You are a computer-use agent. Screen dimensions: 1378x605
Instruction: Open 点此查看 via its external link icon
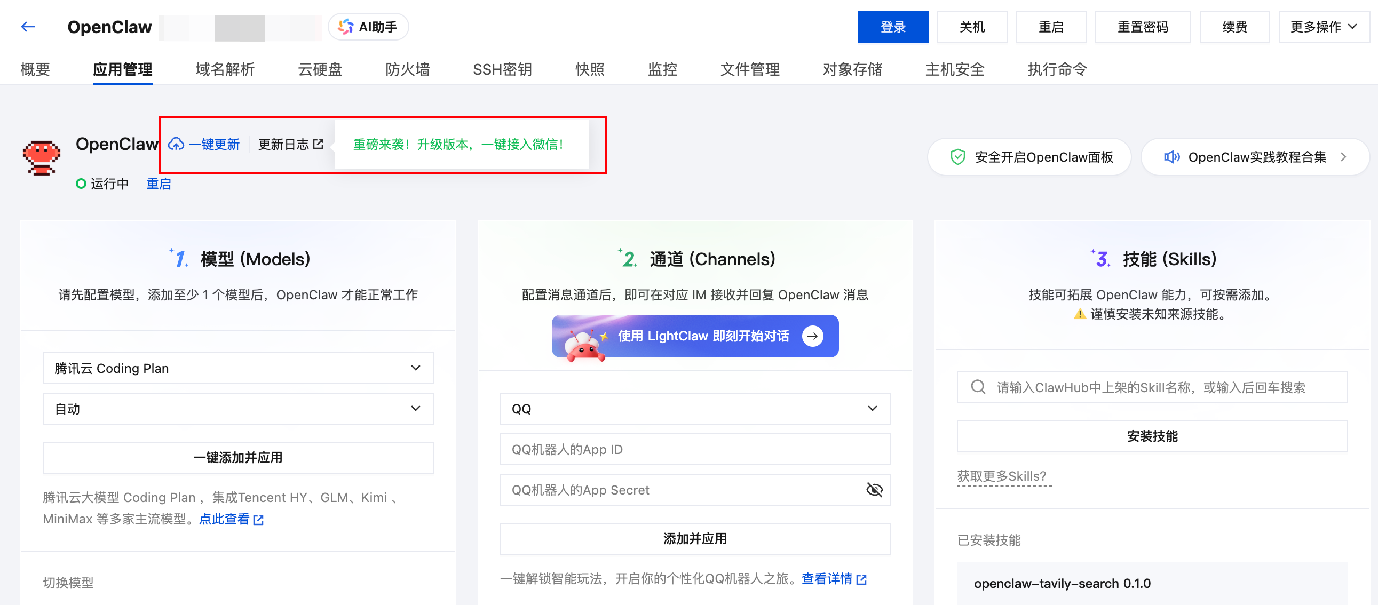coord(259,519)
